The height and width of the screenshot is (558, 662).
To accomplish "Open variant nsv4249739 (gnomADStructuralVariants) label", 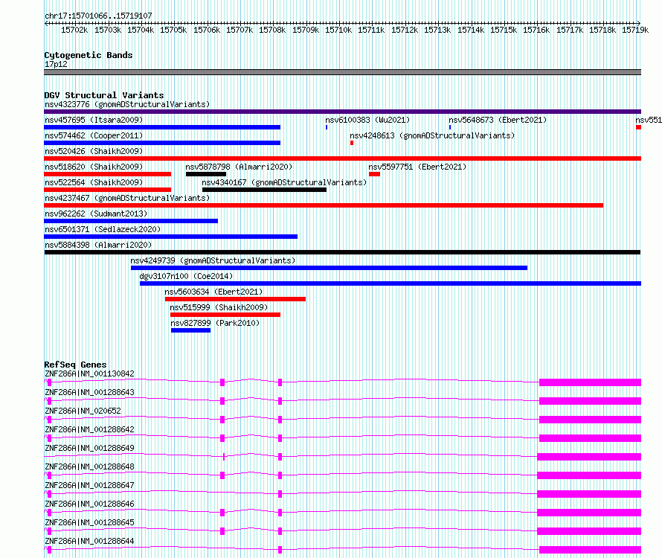I will click(x=213, y=260).
